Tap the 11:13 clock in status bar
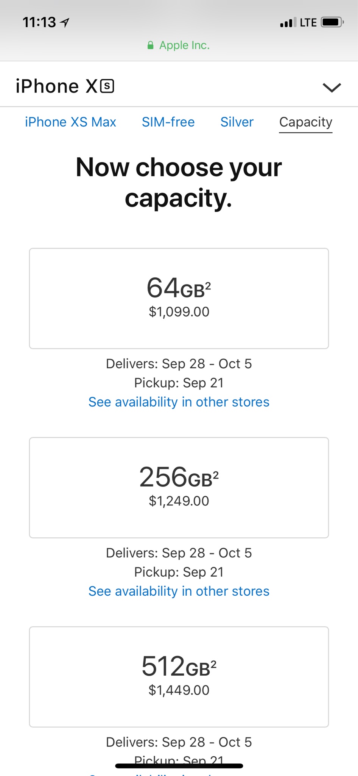The width and height of the screenshot is (358, 776). pyautogui.click(x=39, y=22)
